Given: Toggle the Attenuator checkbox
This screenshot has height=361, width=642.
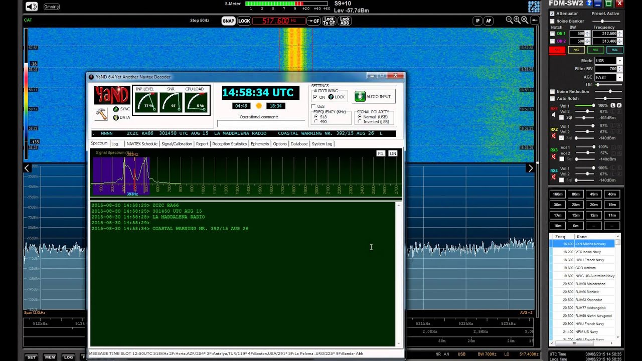Looking at the screenshot, I should (552, 14).
